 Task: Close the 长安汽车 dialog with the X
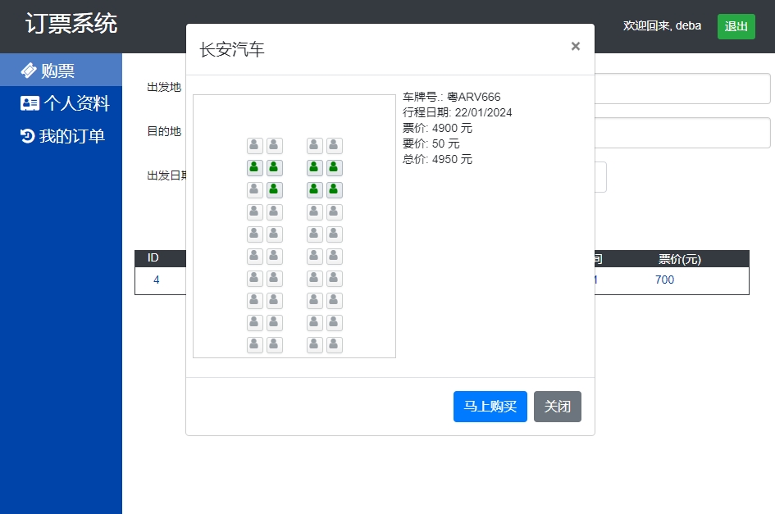coord(576,46)
